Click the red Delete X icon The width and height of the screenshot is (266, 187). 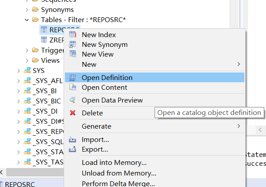72,113
